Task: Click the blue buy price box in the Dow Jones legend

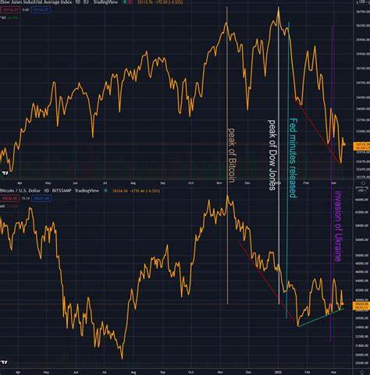Action: [41, 10]
